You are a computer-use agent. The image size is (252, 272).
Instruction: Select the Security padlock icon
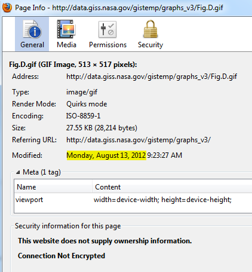pyautogui.click(x=150, y=29)
